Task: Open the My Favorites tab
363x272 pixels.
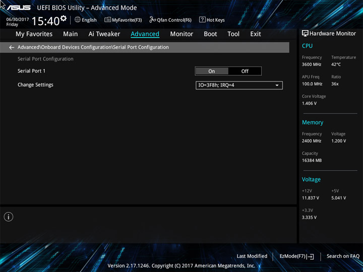Action: [x=34, y=34]
